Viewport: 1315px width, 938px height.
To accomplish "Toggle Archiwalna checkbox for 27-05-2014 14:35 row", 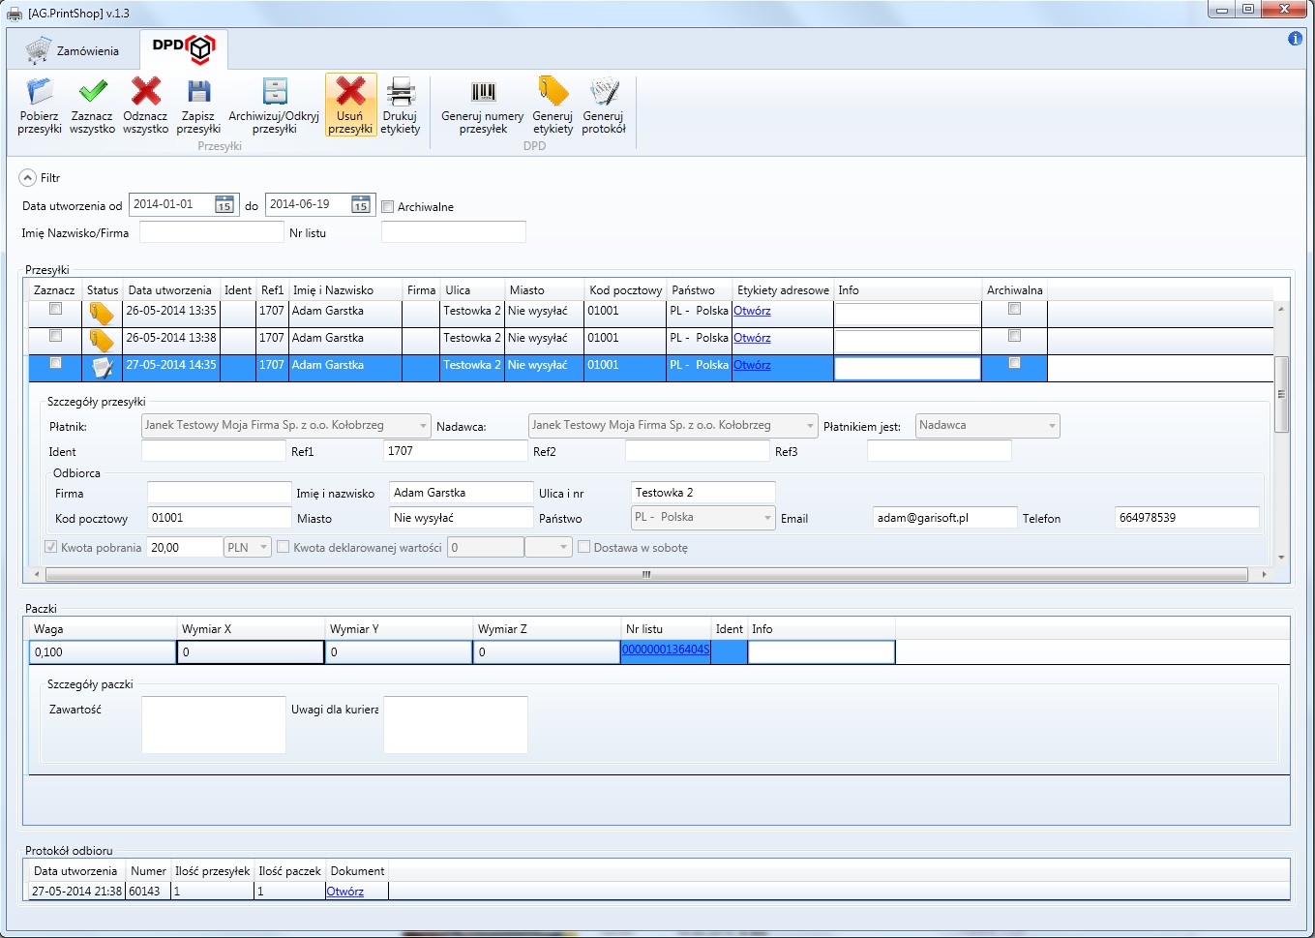I will tap(1014, 363).
